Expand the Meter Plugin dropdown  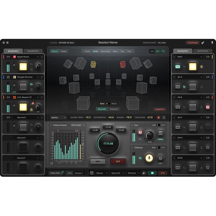coord(78,125)
